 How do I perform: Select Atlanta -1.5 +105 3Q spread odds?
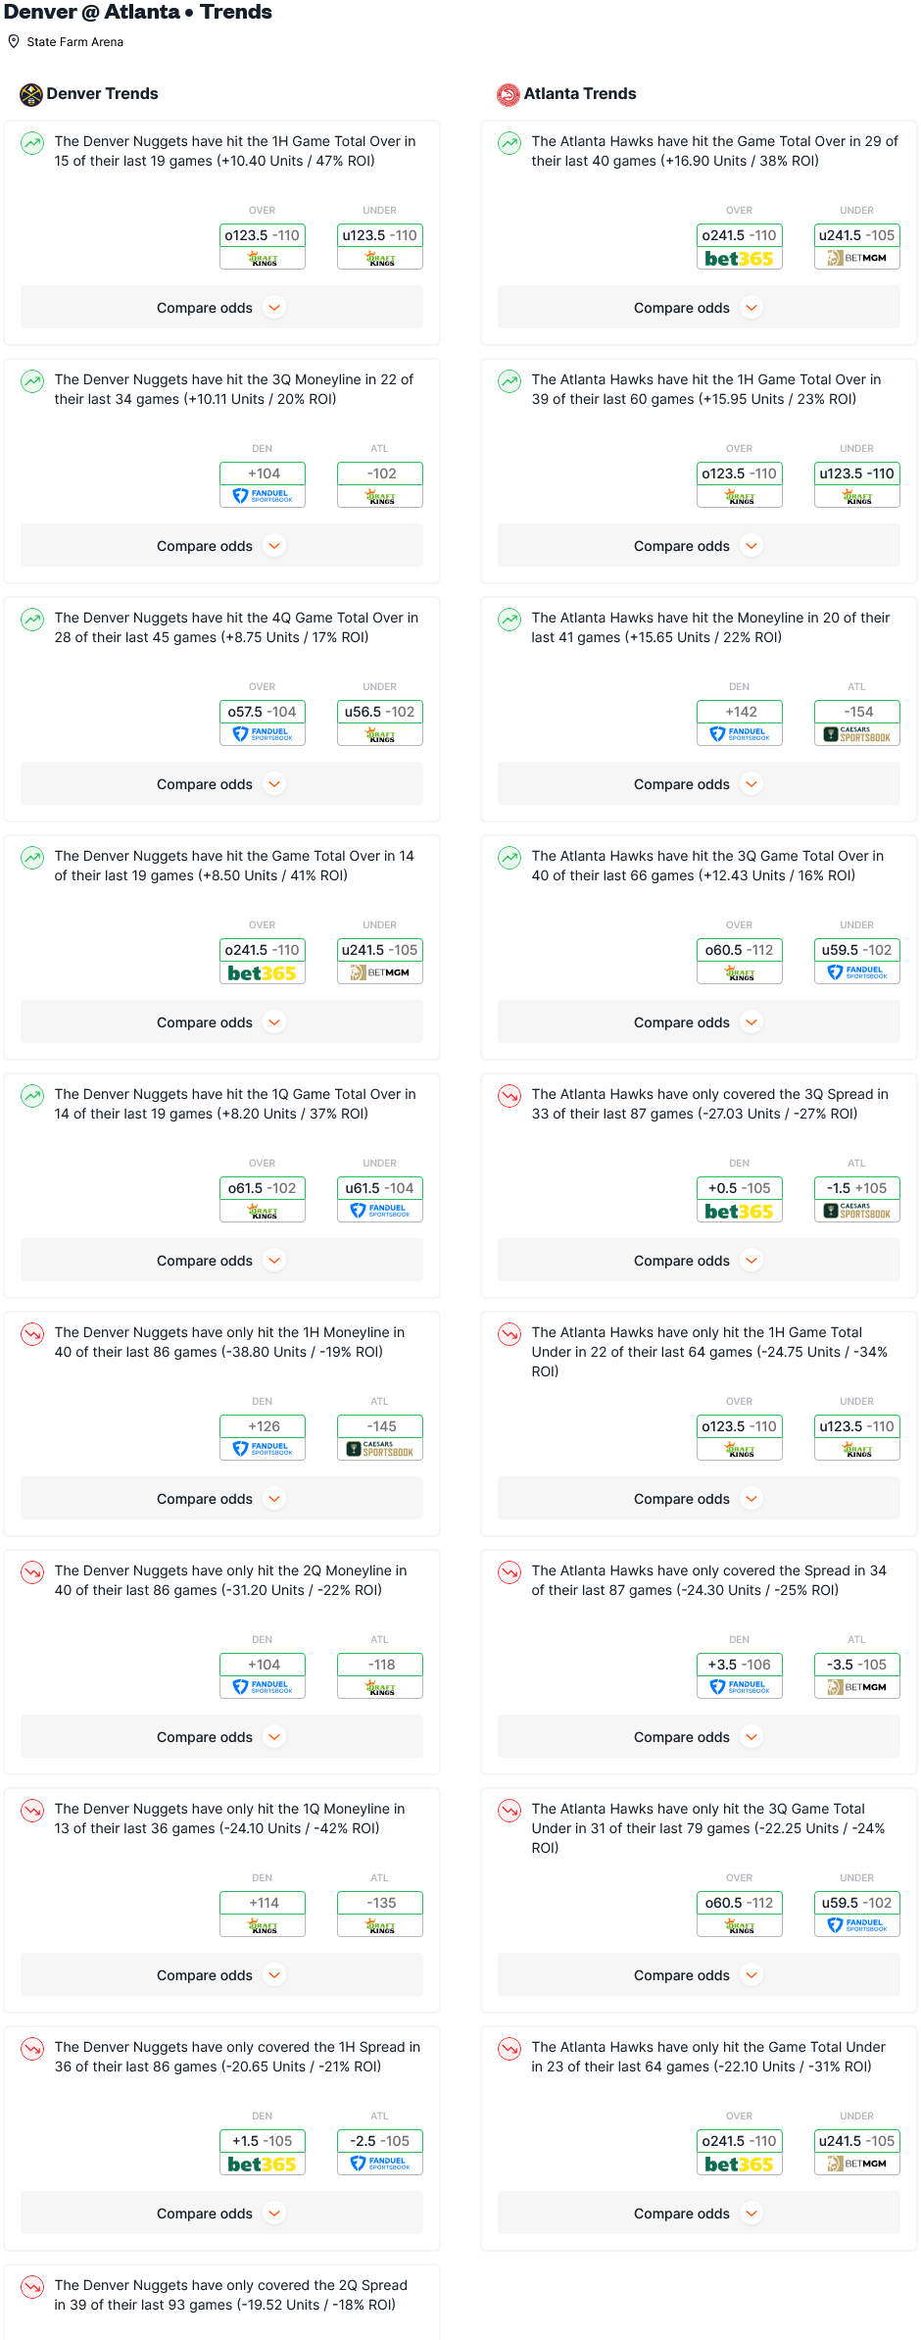pyautogui.click(x=857, y=1188)
